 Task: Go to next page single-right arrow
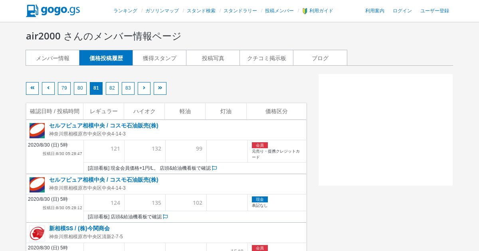tap(144, 88)
